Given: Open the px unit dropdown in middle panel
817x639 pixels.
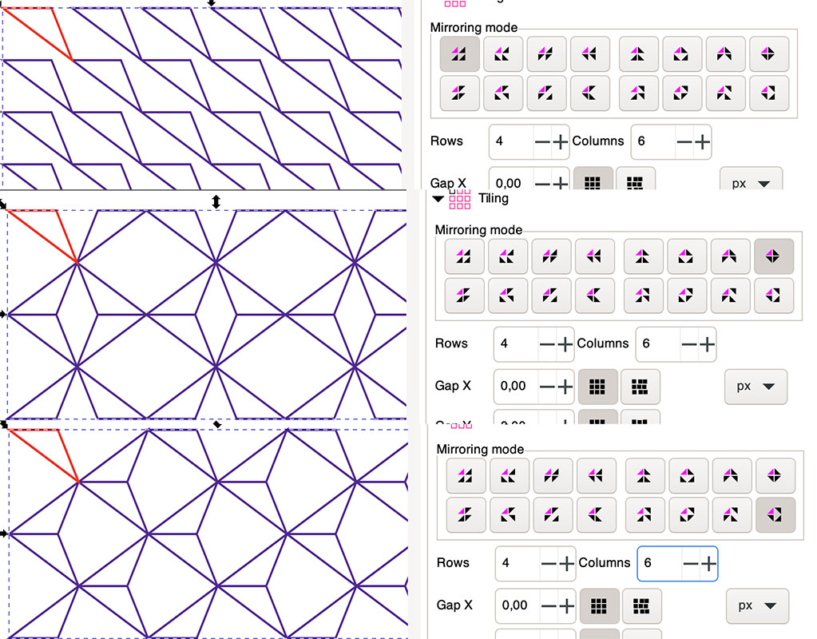Looking at the screenshot, I should (756, 387).
